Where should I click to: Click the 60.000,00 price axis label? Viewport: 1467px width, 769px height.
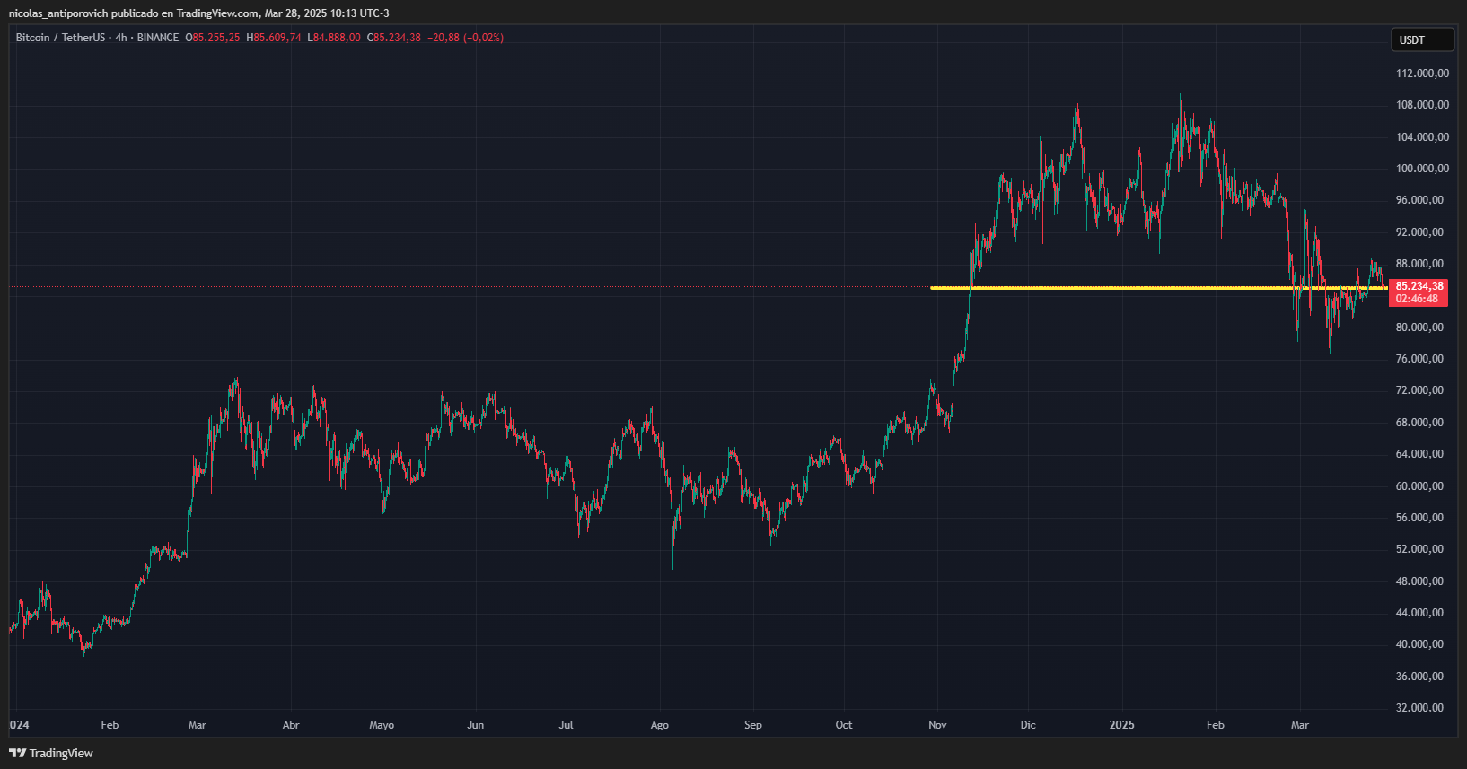(1419, 486)
